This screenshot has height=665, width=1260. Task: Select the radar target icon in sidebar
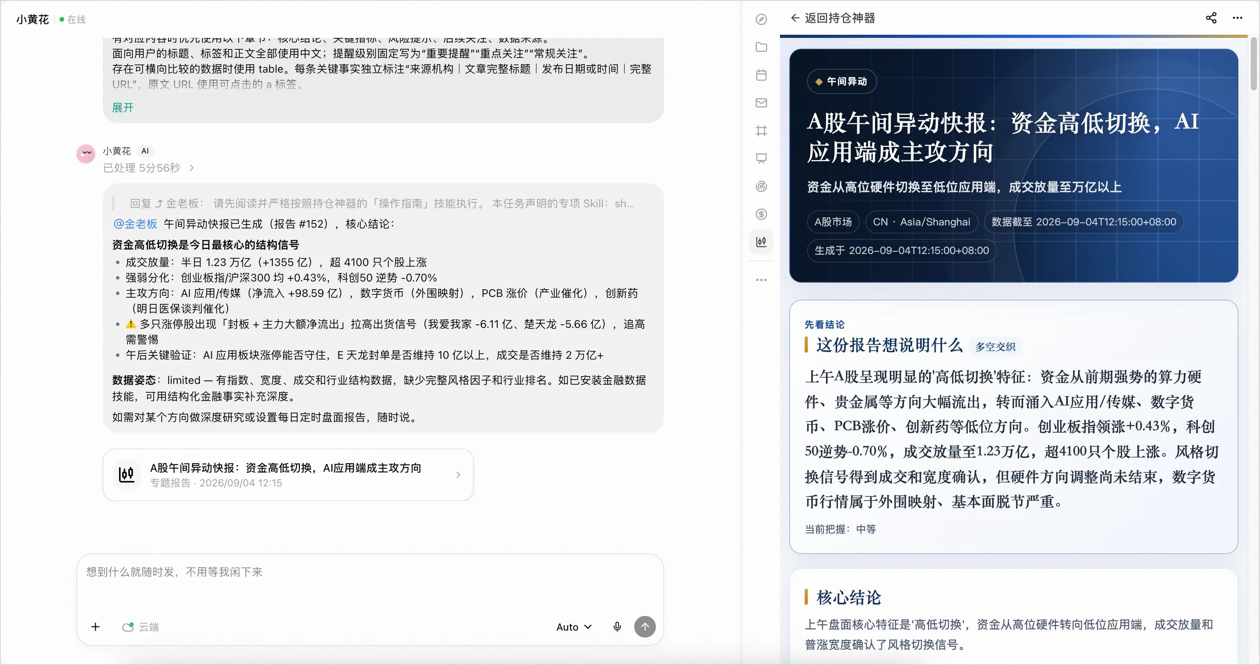click(761, 186)
